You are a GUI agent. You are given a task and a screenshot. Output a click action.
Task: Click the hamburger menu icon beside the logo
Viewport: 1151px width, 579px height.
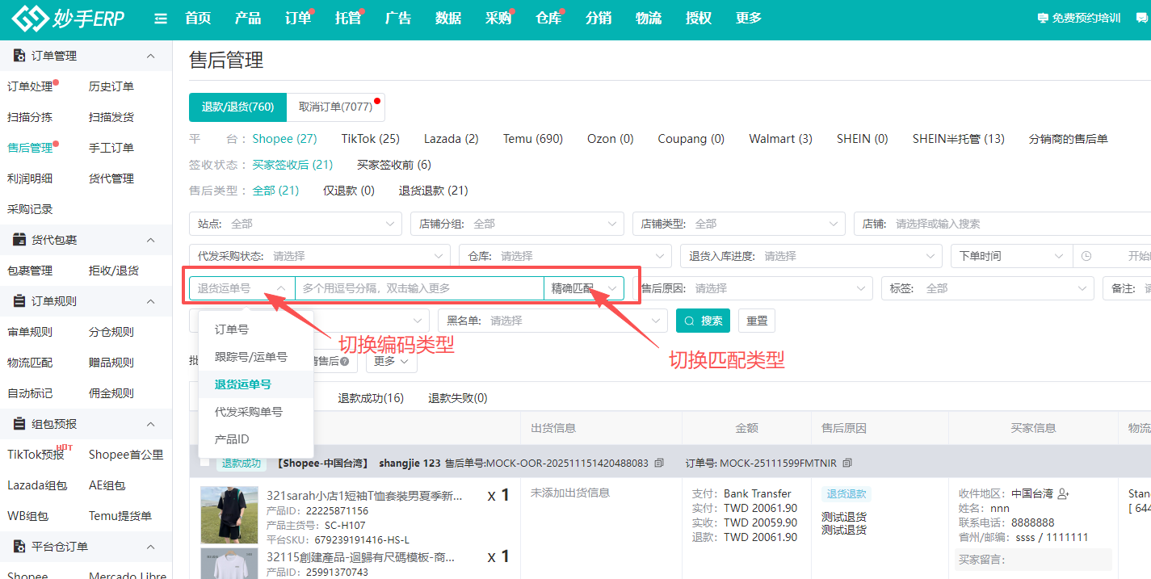[161, 19]
